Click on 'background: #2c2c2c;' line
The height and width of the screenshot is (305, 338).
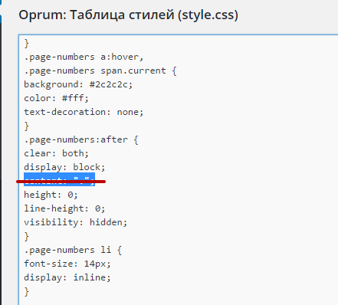[78, 84]
